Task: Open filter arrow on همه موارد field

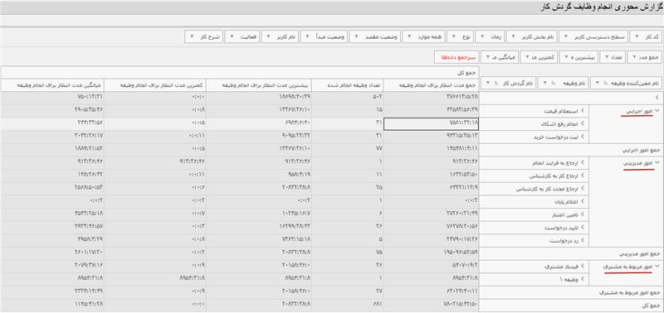Action: click(409, 36)
